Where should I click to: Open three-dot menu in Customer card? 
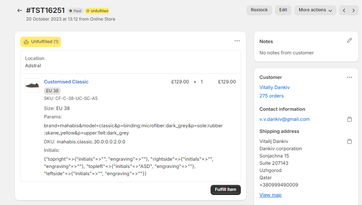coord(350,77)
